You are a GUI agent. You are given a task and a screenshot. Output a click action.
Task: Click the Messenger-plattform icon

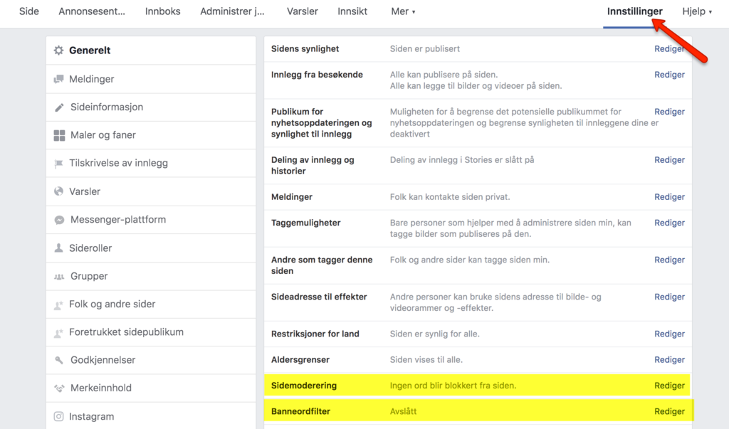click(x=59, y=220)
